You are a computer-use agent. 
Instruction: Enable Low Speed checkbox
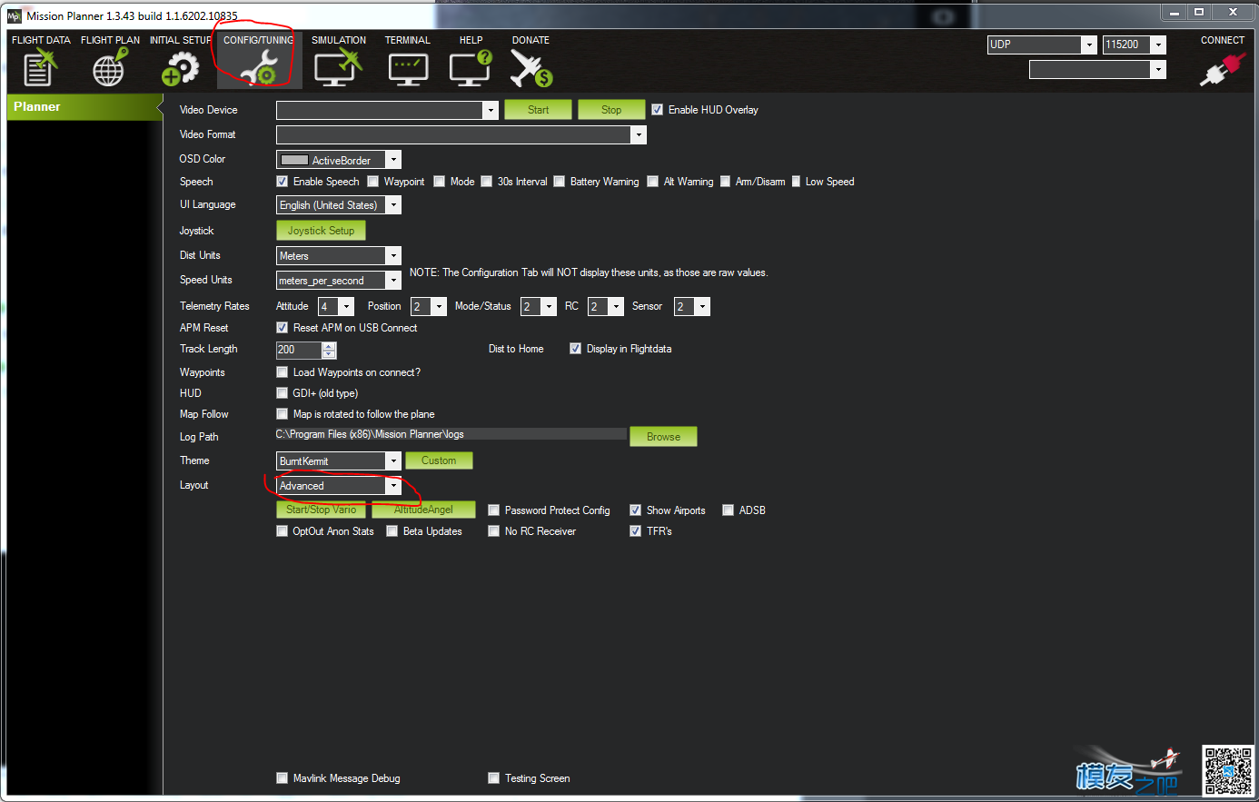795,182
